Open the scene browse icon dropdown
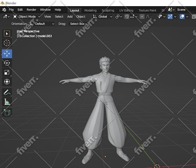 pos(171,10)
